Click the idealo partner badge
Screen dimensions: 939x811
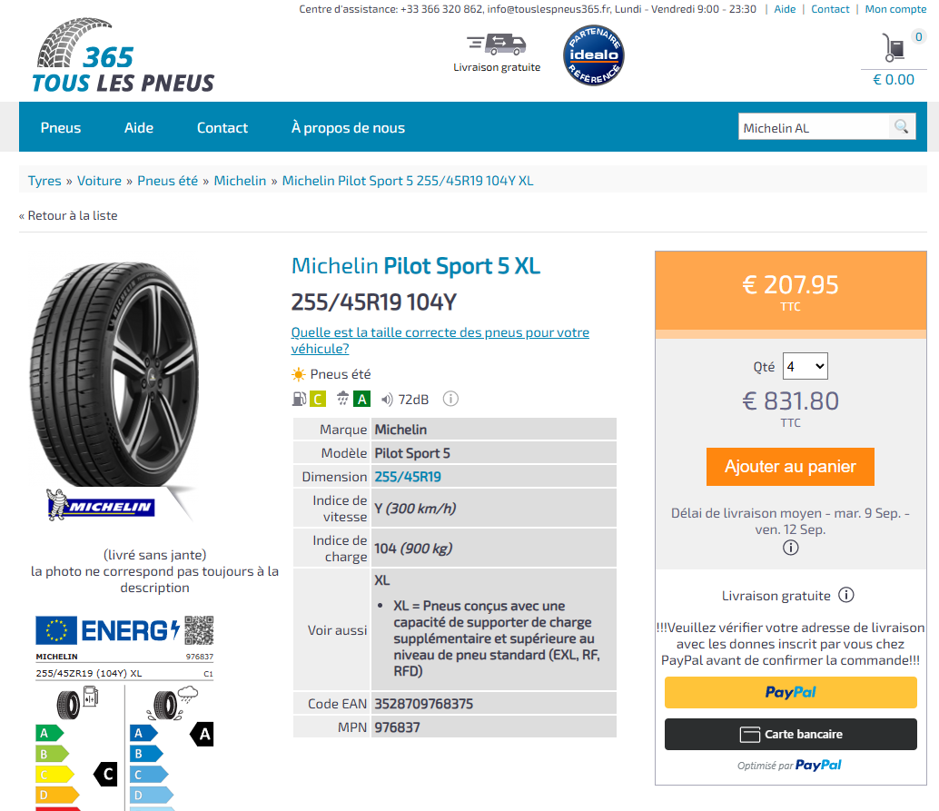point(594,55)
